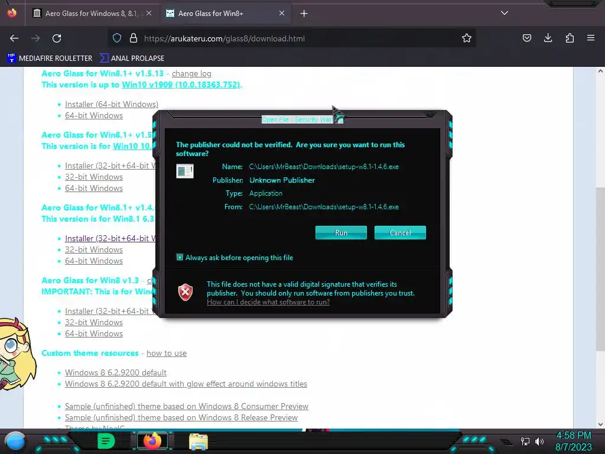Open Win10 v1909 (10.0.18363.752) link

click(x=181, y=85)
